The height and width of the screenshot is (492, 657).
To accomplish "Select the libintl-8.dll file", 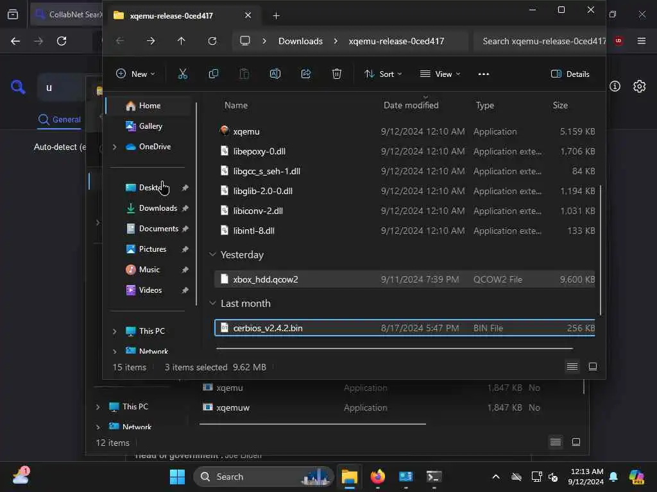I will [x=405, y=231].
